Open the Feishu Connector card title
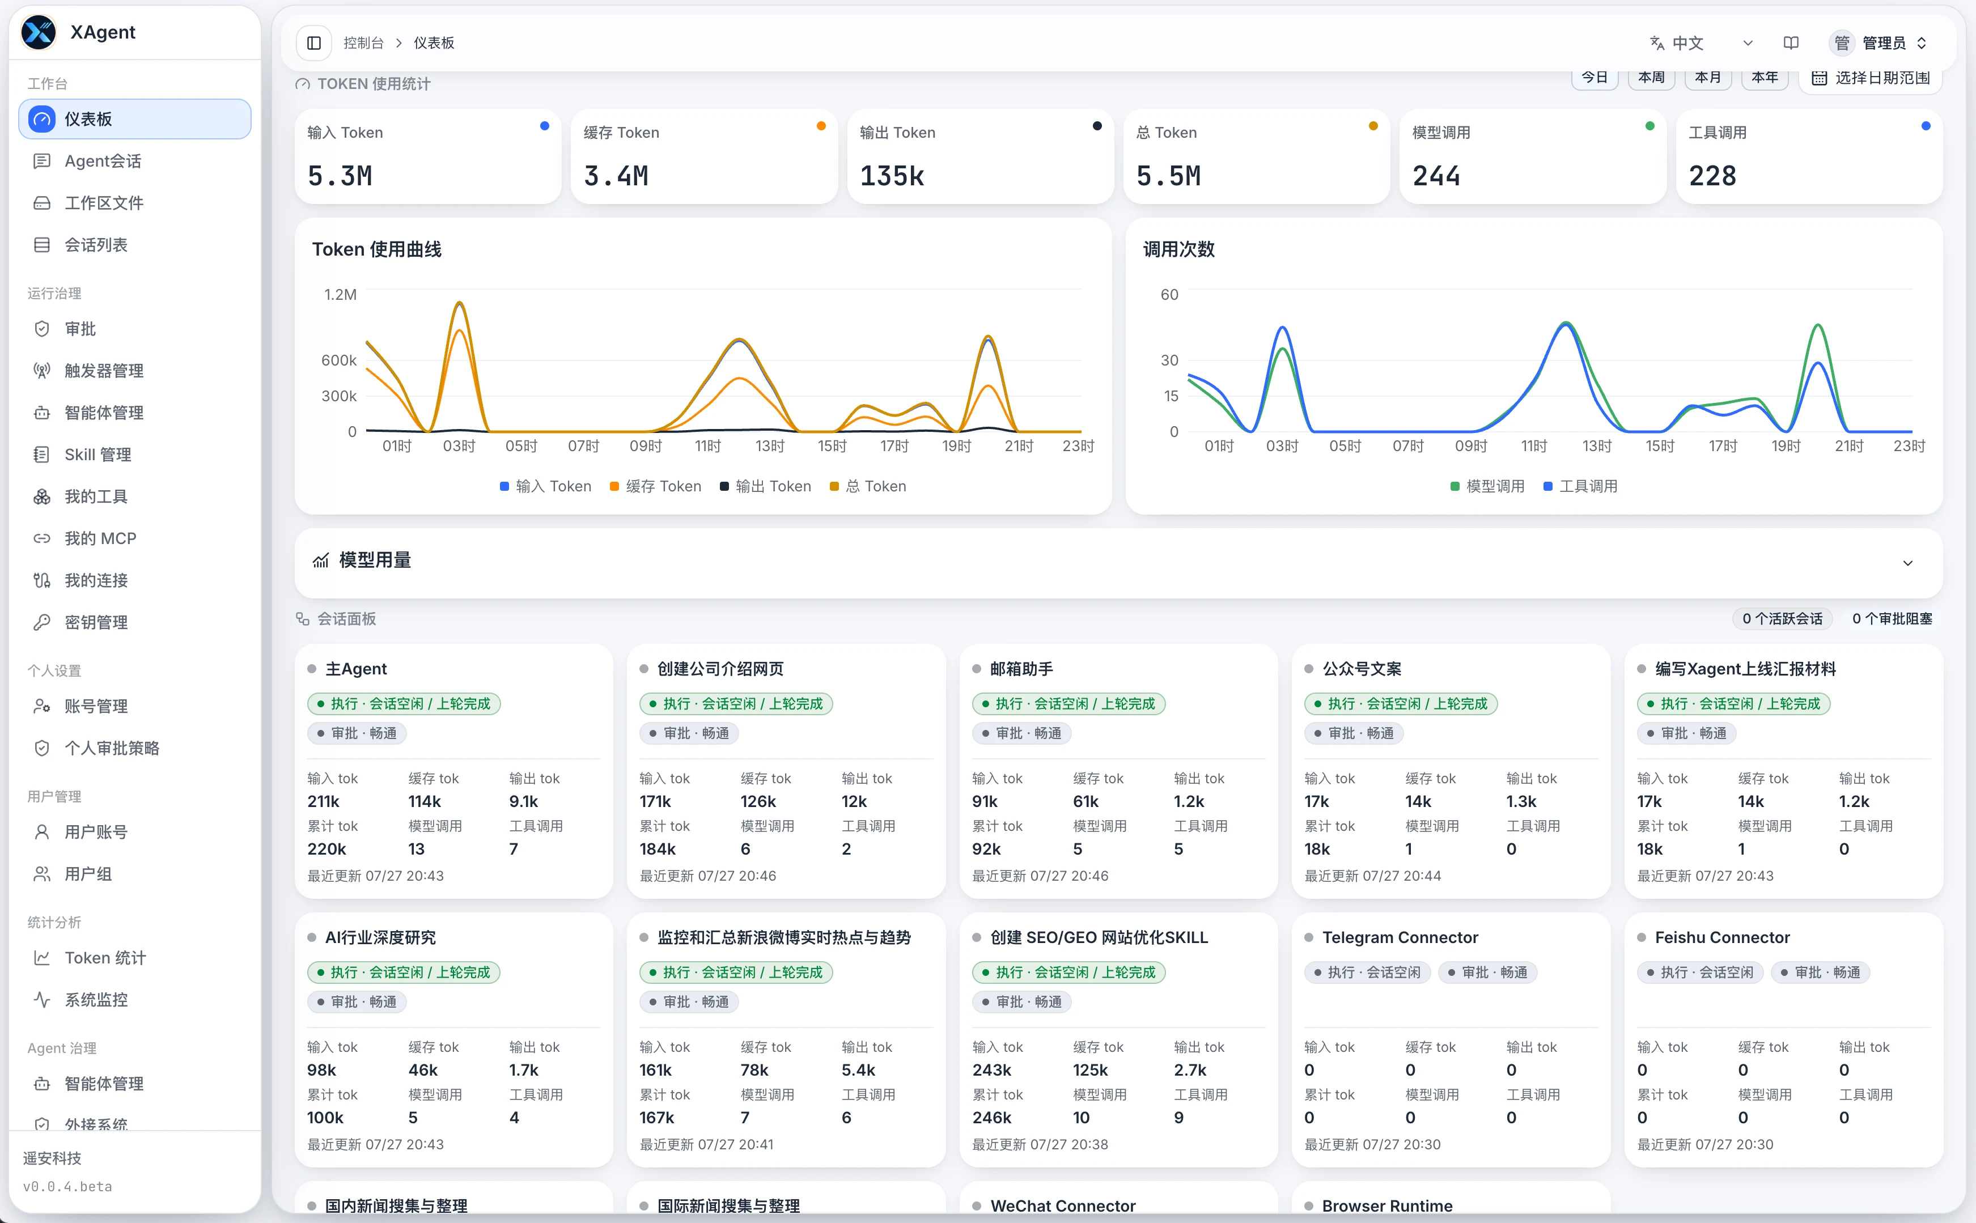The width and height of the screenshot is (1976, 1223). 1722,937
